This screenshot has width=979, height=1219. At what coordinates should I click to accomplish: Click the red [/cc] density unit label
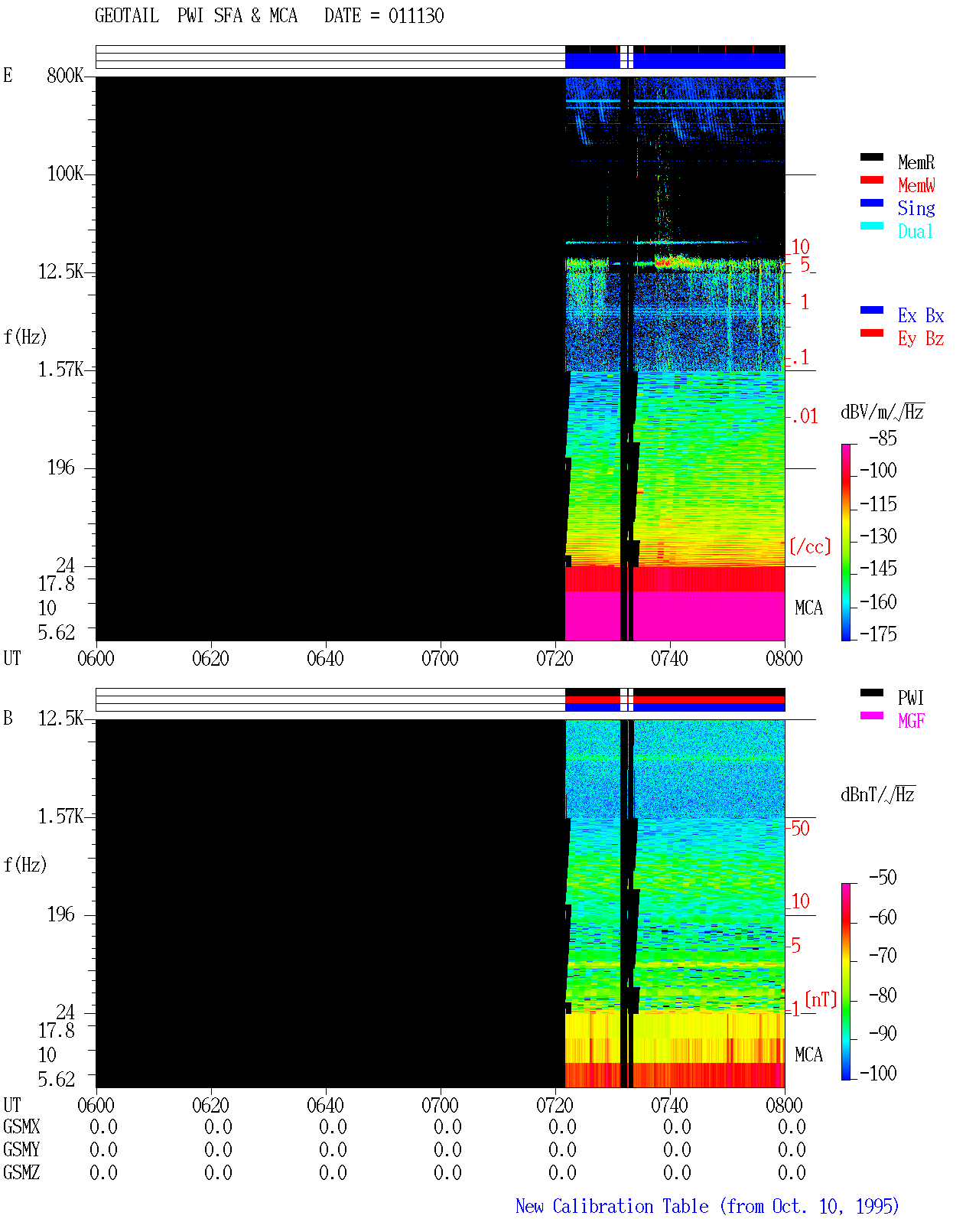pos(810,546)
